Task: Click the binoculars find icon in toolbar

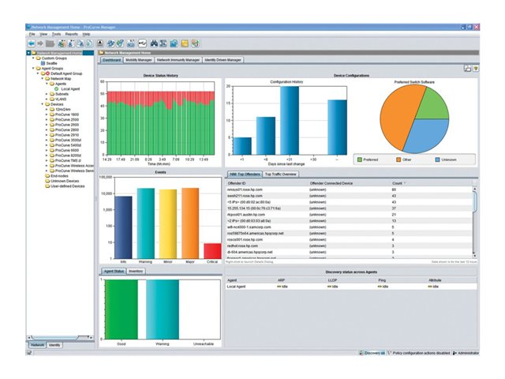Action: pos(155,43)
